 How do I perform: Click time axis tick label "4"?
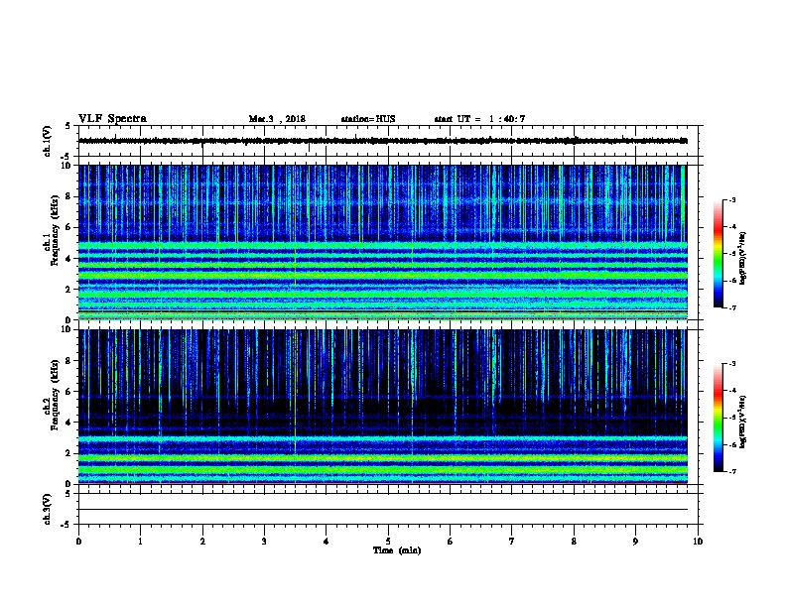coord(327,542)
